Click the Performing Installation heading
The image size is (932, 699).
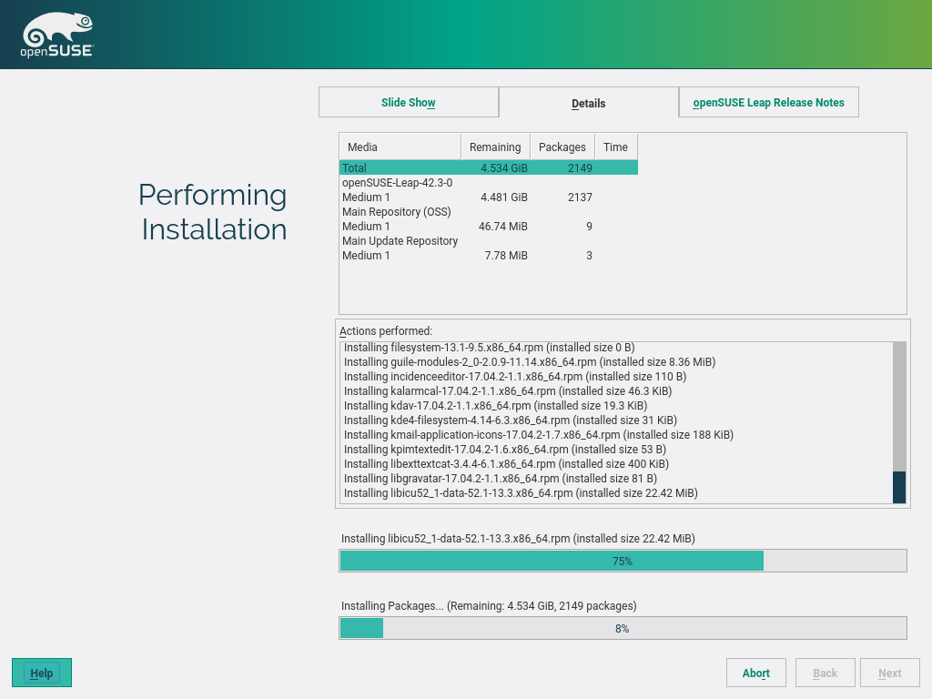click(213, 212)
